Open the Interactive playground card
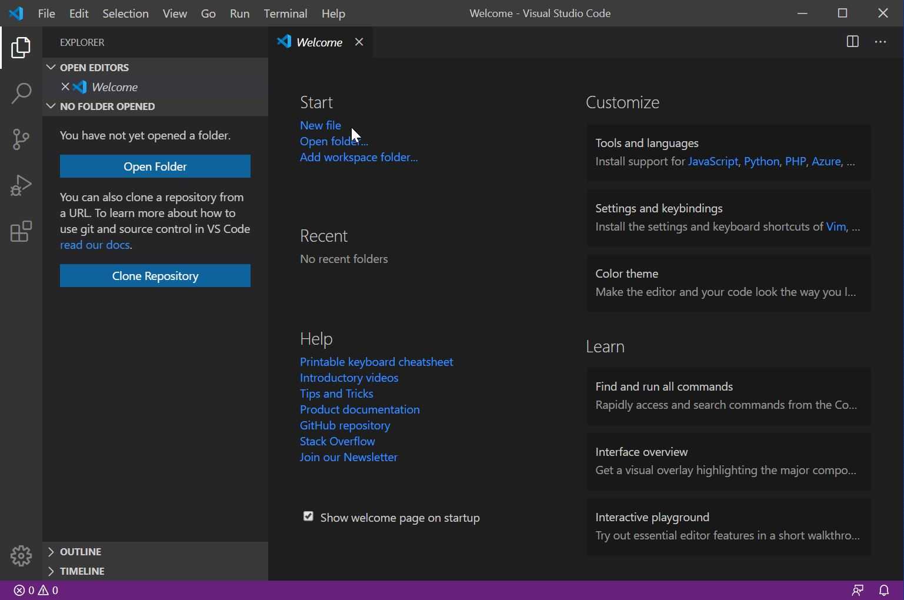Screen dimensions: 904x600 (729, 526)
